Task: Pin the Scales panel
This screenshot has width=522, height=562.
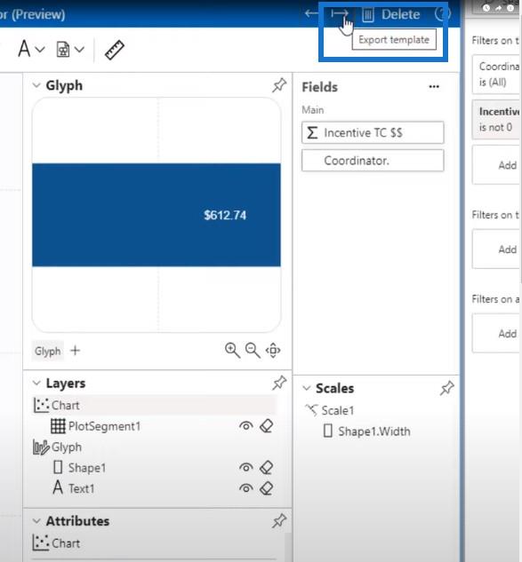Action: (x=447, y=388)
